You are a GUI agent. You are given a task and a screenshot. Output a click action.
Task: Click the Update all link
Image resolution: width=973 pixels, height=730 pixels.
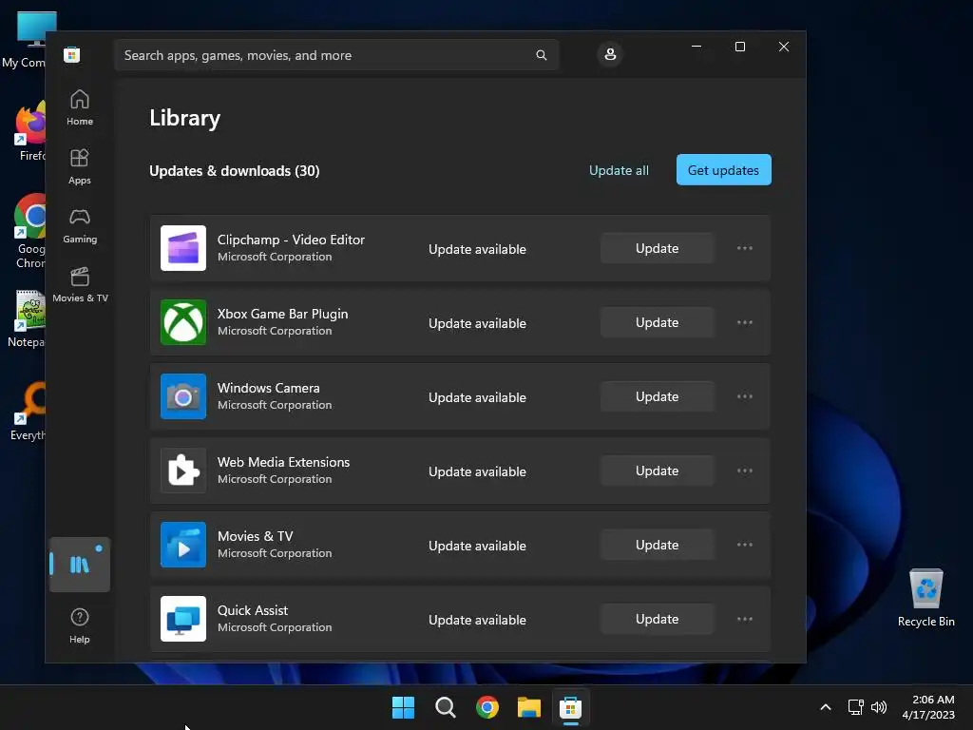click(619, 170)
